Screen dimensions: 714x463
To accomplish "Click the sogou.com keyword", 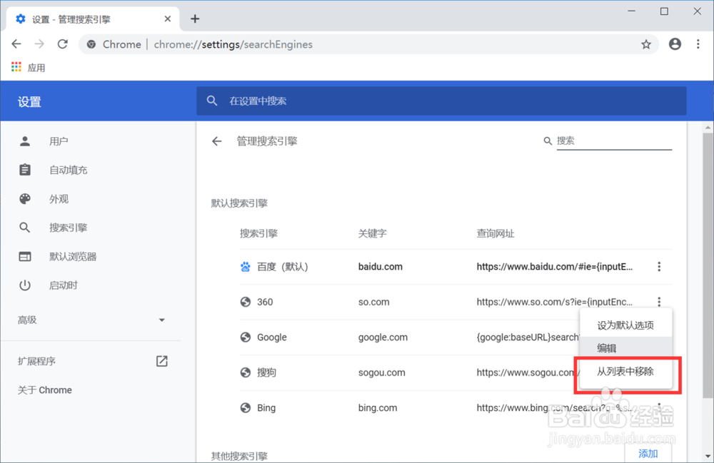I will (x=381, y=372).
